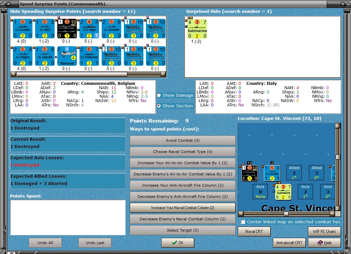Click red 1 Destroyed Expected Axis Losses text
The height and width of the screenshot is (254, 351).
(25, 165)
